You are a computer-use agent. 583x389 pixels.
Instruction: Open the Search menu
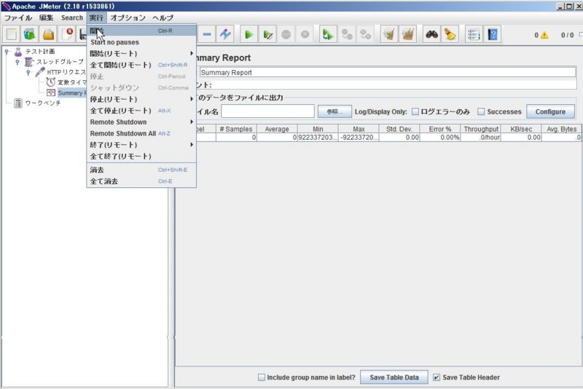coord(72,17)
